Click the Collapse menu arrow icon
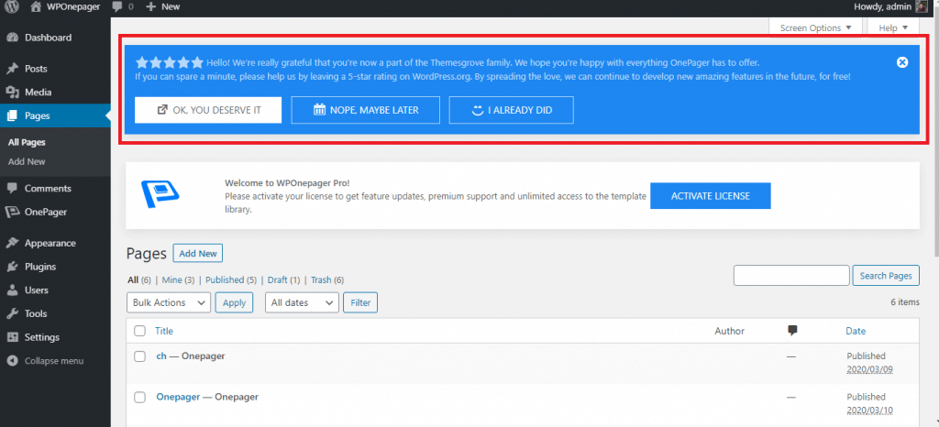This screenshot has height=427, width=939. click(x=12, y=361)
